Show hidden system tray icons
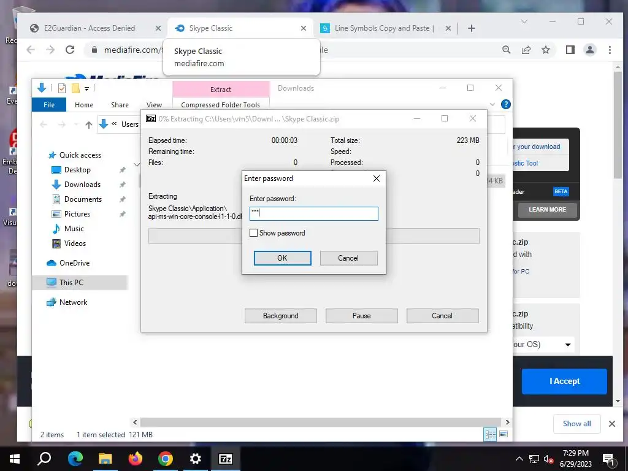The image size is (628, 471). pyautogui.click(x=519, y=459)
